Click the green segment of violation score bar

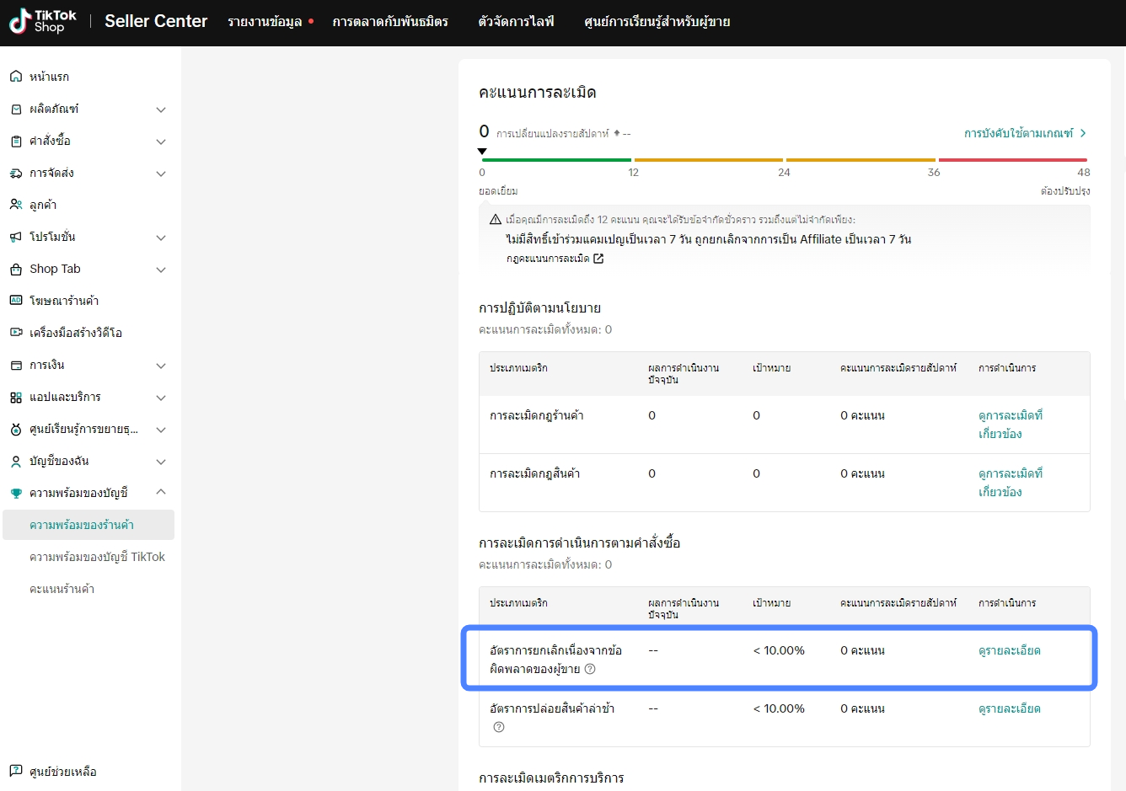click(x=556, y=159)
